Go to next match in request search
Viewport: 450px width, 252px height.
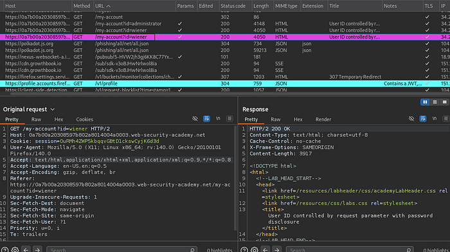click(37, 249)
